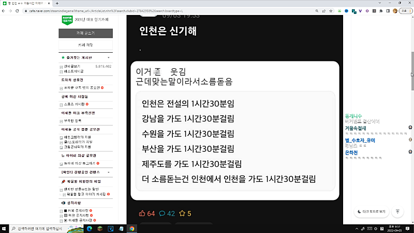414x233 pixels.
Task: Switch to Chrome from the taskbar
Action: coord(132,228)
